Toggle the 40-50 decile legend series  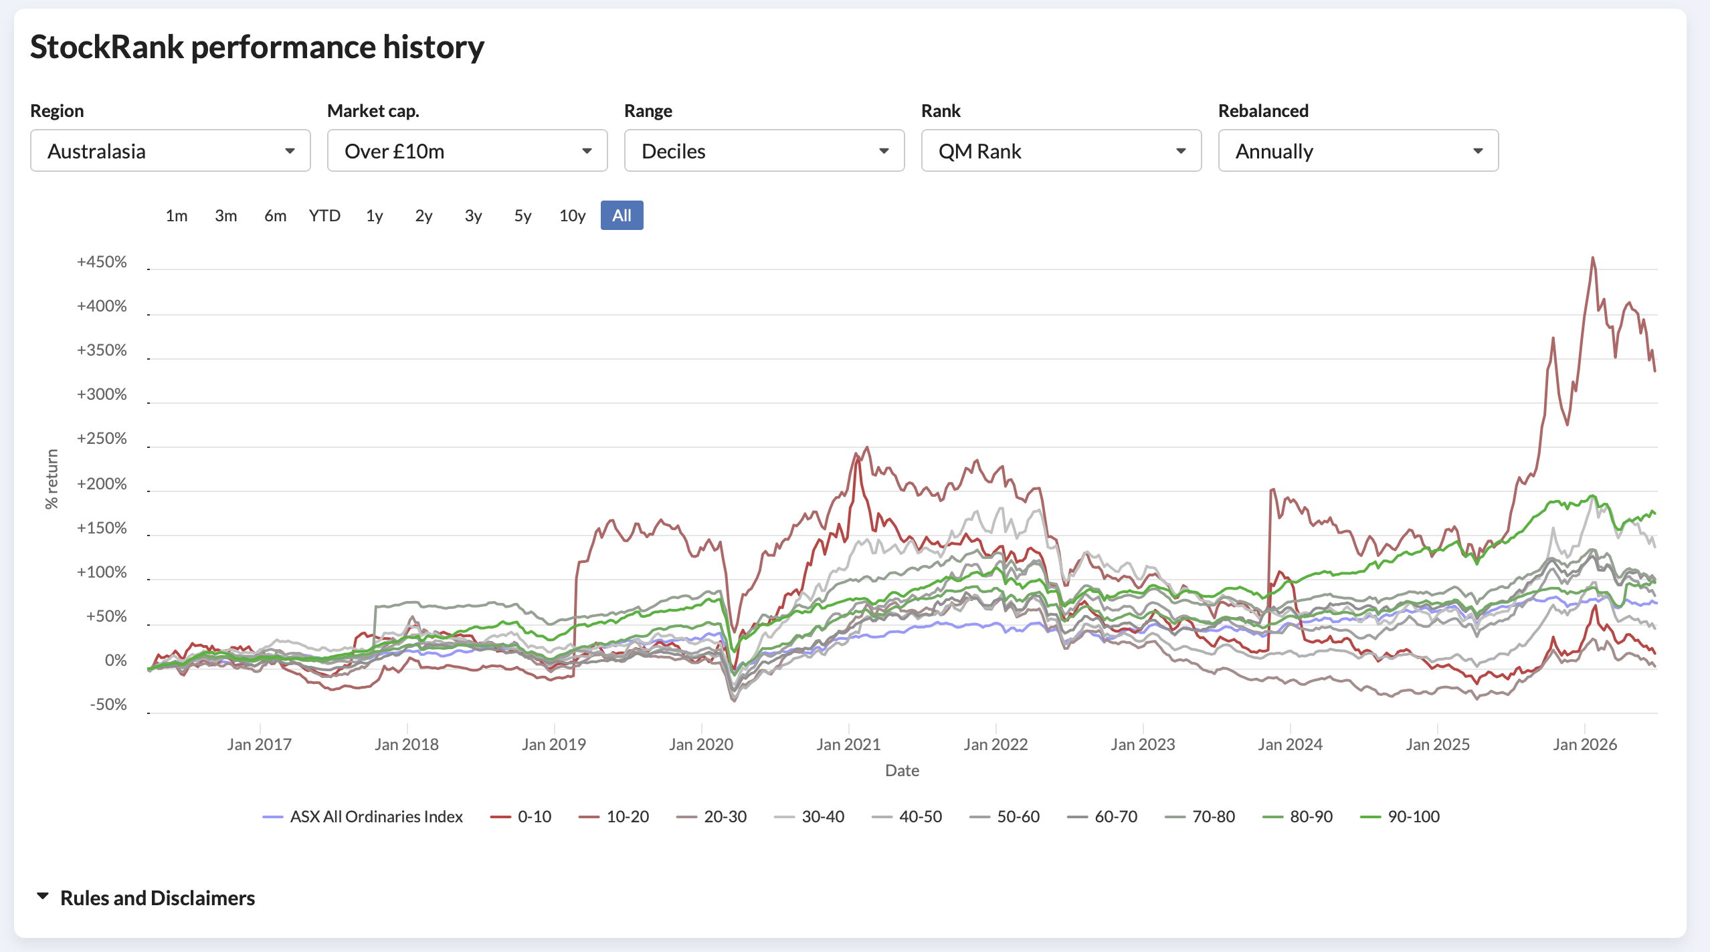coord(907,816)
